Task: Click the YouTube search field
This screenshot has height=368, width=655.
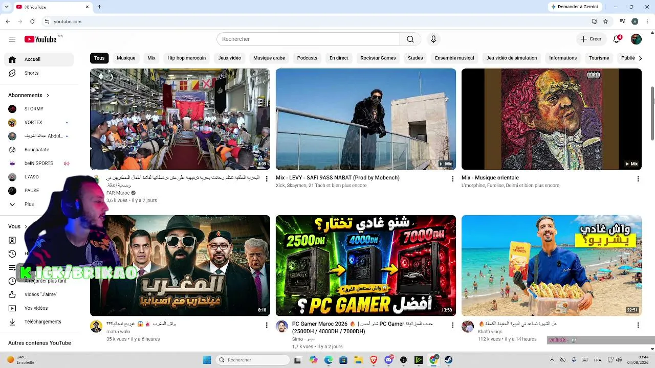Action: tap(308, 39)
